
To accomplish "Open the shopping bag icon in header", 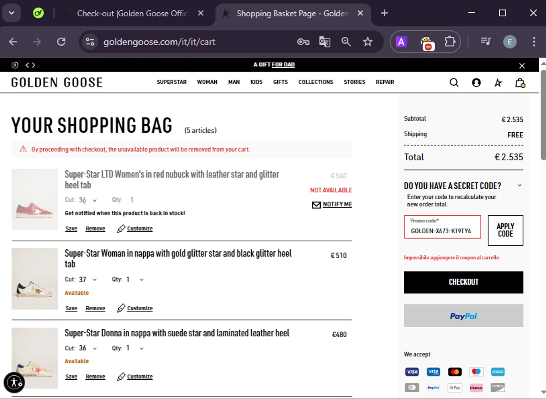I will tap(520, 83).
